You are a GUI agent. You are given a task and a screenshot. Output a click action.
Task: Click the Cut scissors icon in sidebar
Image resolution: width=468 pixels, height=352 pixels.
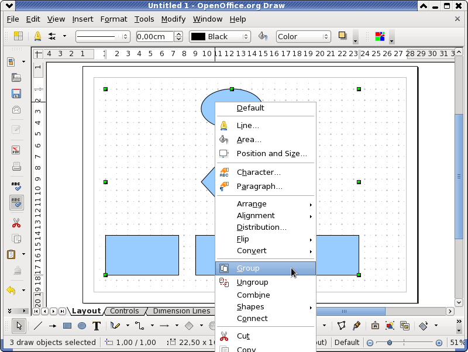coord(16,223)
